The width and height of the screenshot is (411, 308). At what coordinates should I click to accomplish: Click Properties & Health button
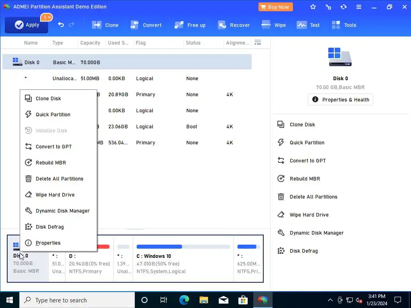pos(340,99)
